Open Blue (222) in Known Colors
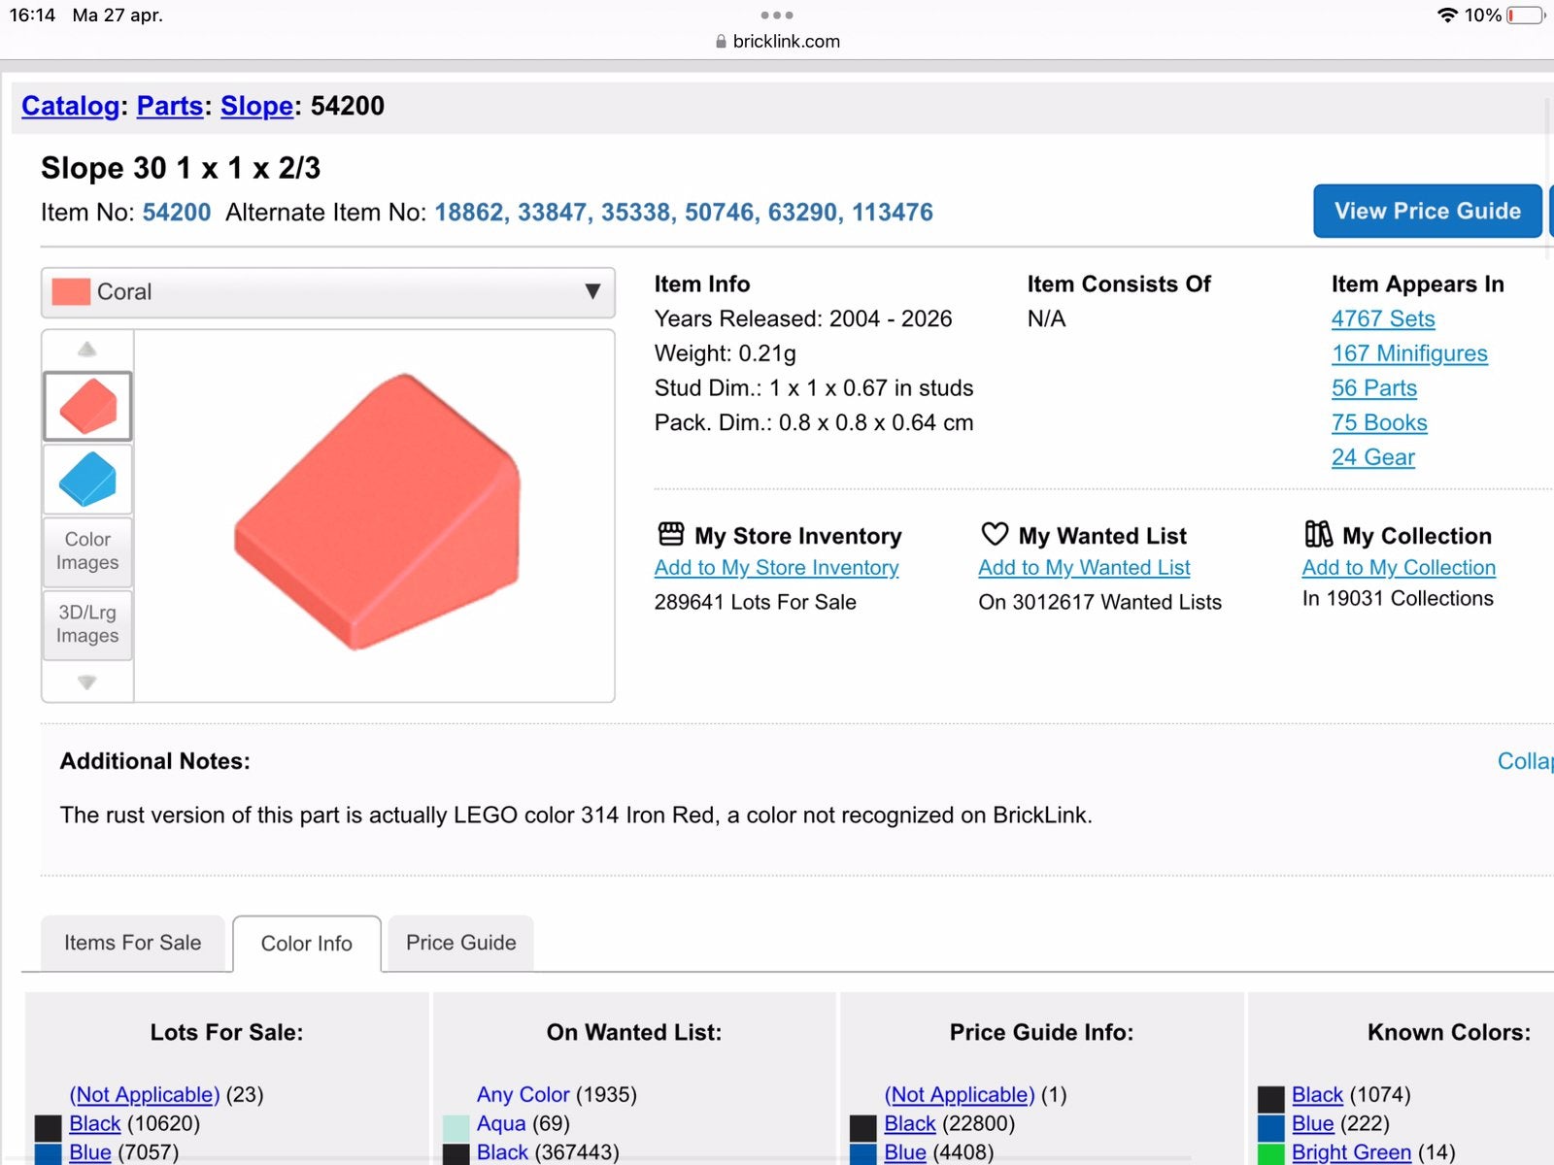Viewport: 1554px width, 1165px height. pos(1313,1124)
